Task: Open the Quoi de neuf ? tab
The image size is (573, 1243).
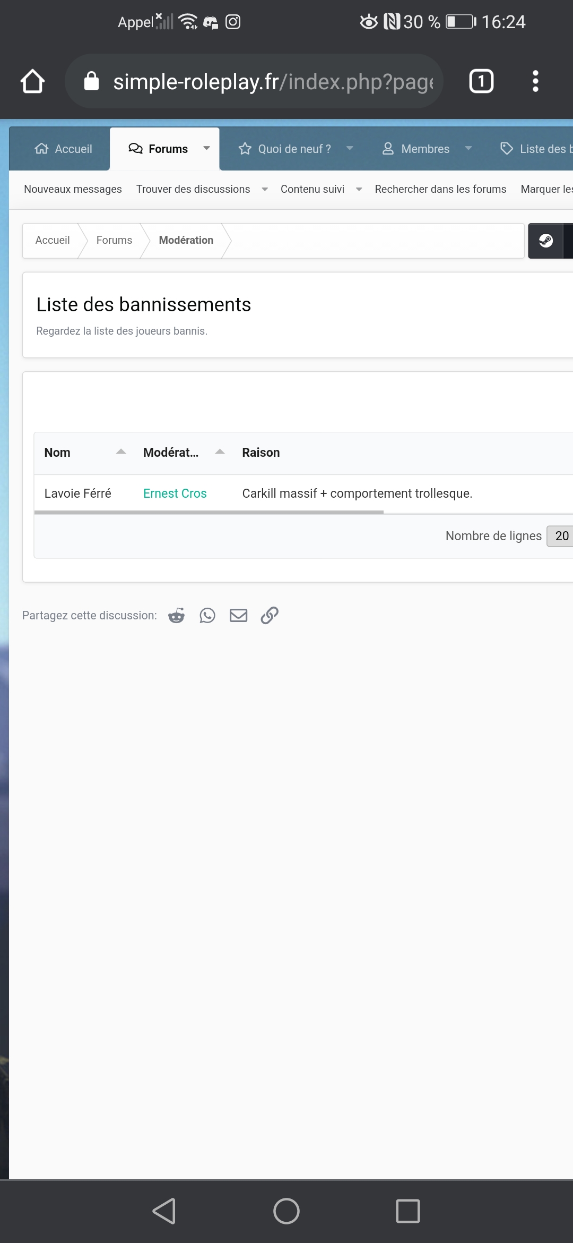Action: 284,149
